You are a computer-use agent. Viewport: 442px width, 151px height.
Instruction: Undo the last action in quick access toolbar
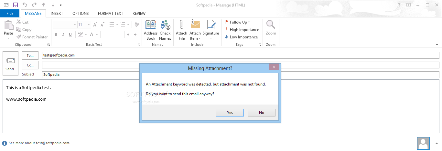(25, 5)
